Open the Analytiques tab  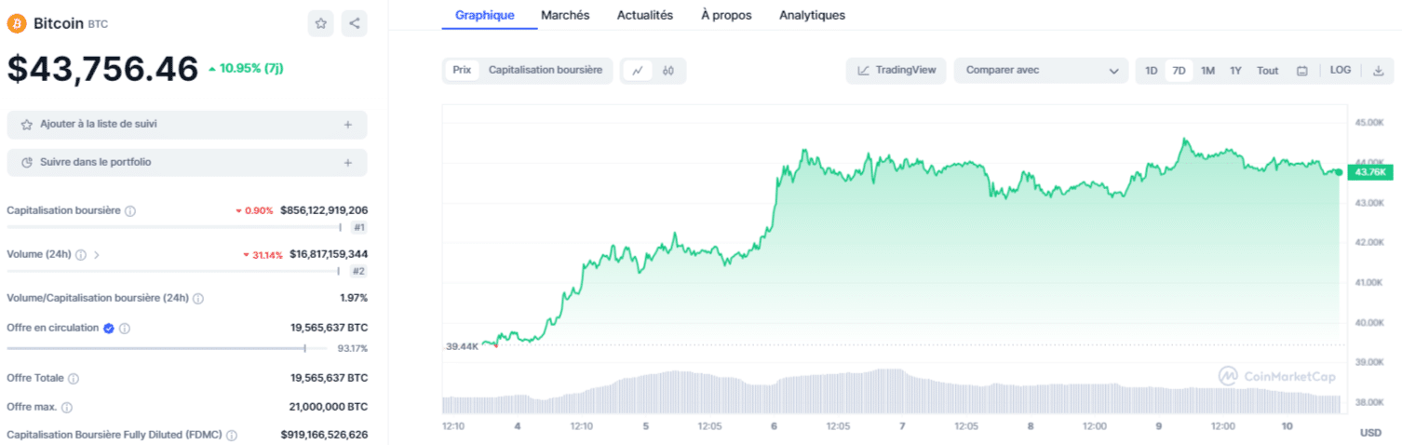[812, 15]
